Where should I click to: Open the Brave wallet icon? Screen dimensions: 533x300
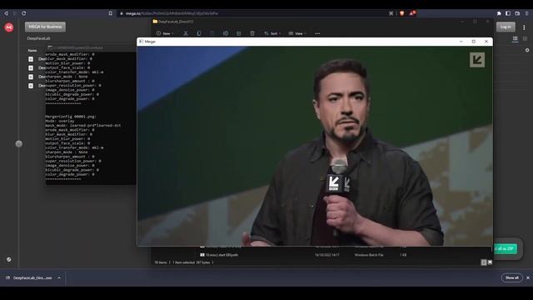point(517,13)
